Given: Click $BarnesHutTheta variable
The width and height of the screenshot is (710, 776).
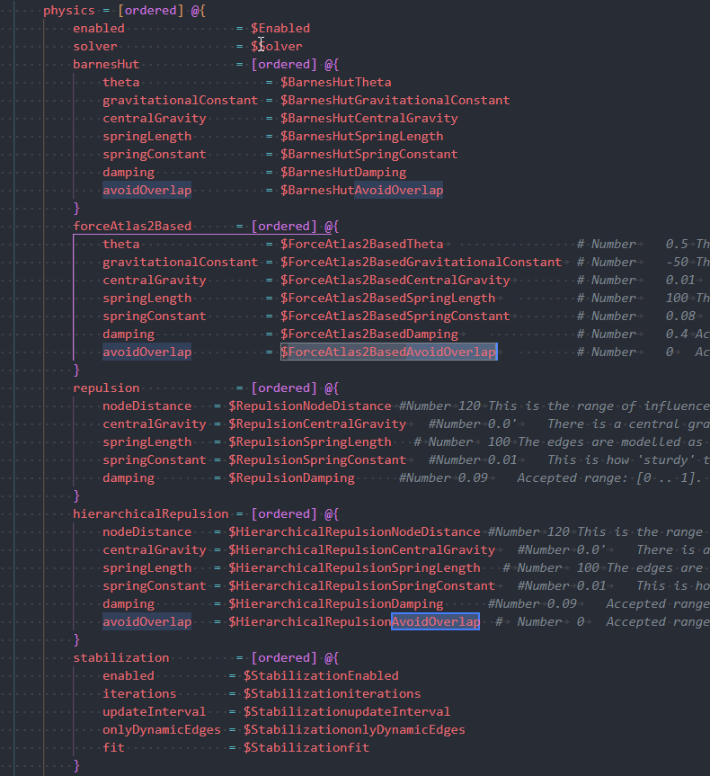Looking at the screenshot, I should tap(336, 82).
